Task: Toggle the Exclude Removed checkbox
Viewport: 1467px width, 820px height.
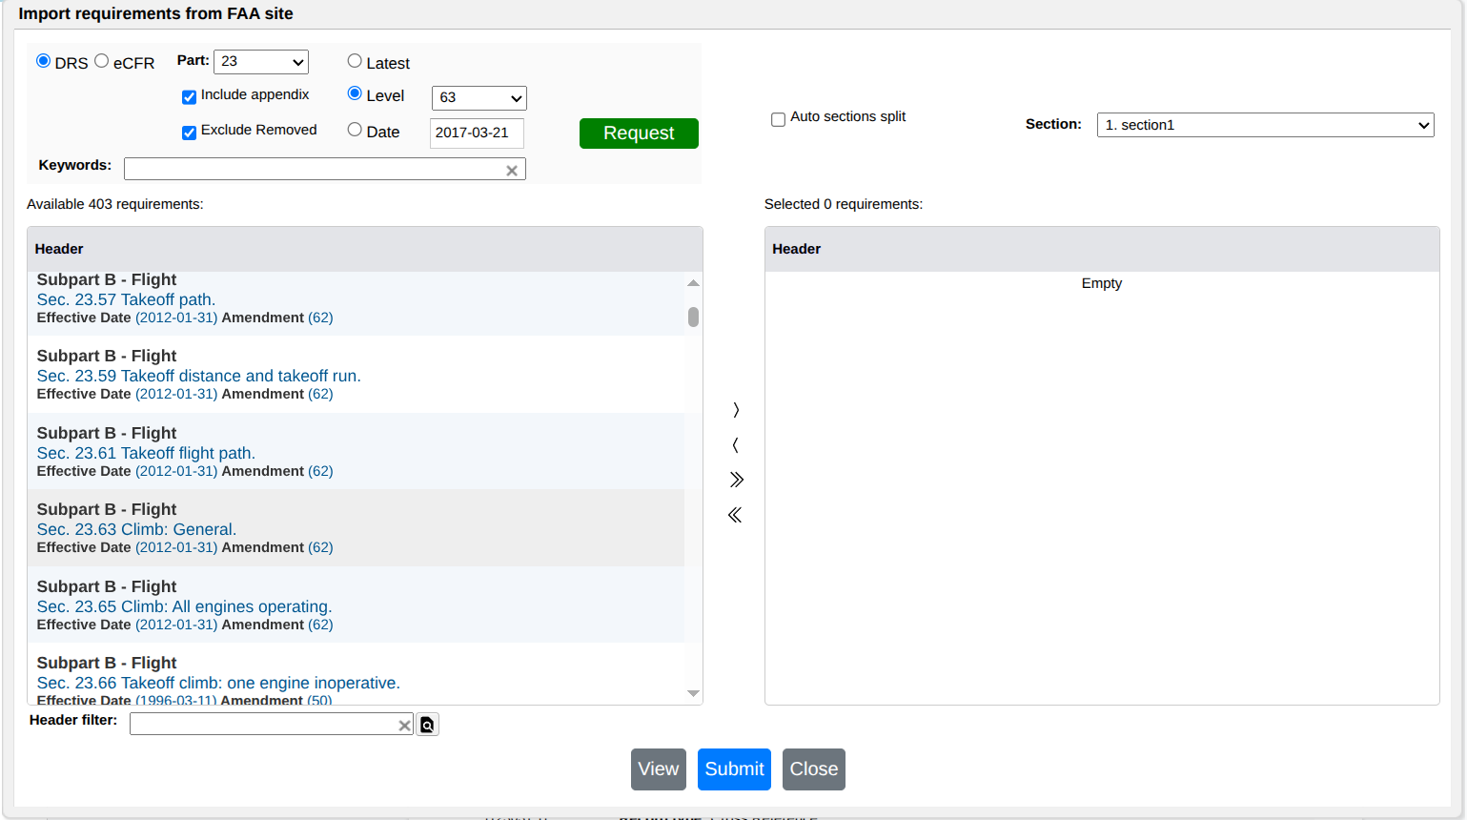Action: pyautogui.click(x=189, y=132)
